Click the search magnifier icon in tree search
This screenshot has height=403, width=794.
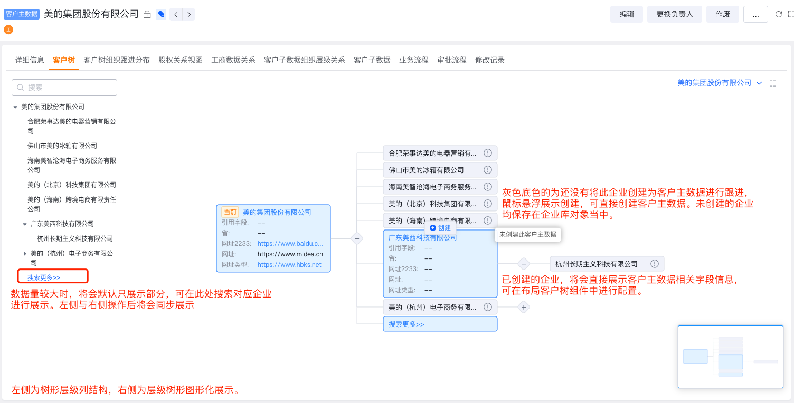point(21,88)
